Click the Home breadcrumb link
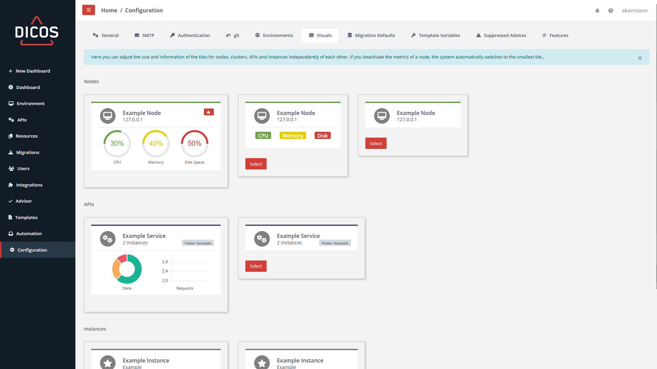Screen dimensions: 657x369 tap(109, 10)
